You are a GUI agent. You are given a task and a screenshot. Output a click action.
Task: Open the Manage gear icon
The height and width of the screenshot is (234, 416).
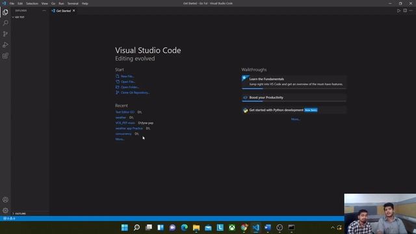click(x=5, y=211)
